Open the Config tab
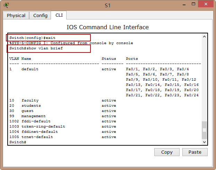216x170 pixels. pyautogui.click(x=40, y=15)
